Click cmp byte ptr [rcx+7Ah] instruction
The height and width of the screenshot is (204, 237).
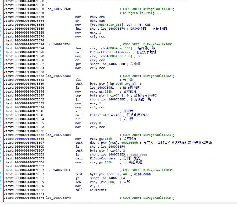(102, 96)
